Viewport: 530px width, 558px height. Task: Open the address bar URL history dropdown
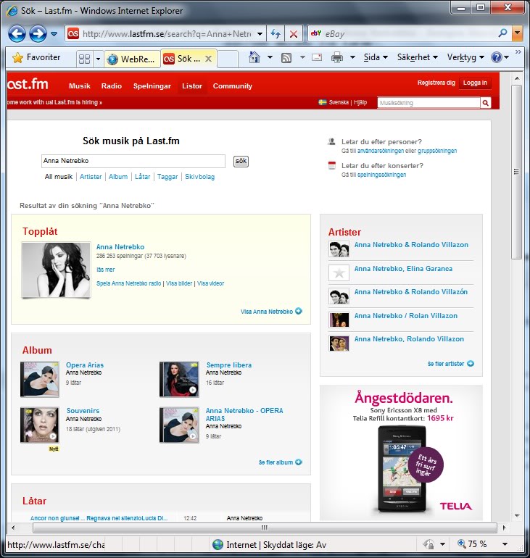[260, 34]
